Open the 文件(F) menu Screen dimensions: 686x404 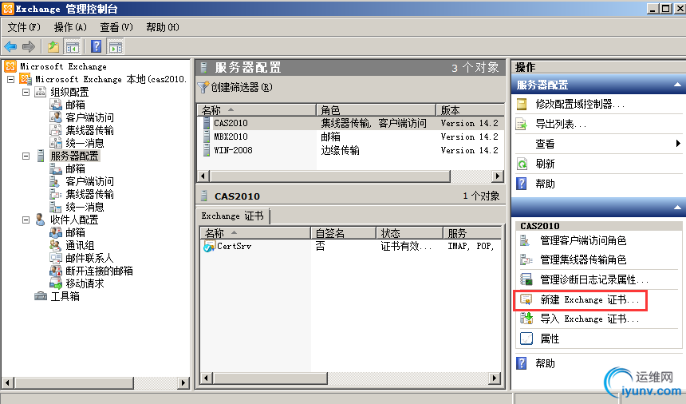(24, 27)
